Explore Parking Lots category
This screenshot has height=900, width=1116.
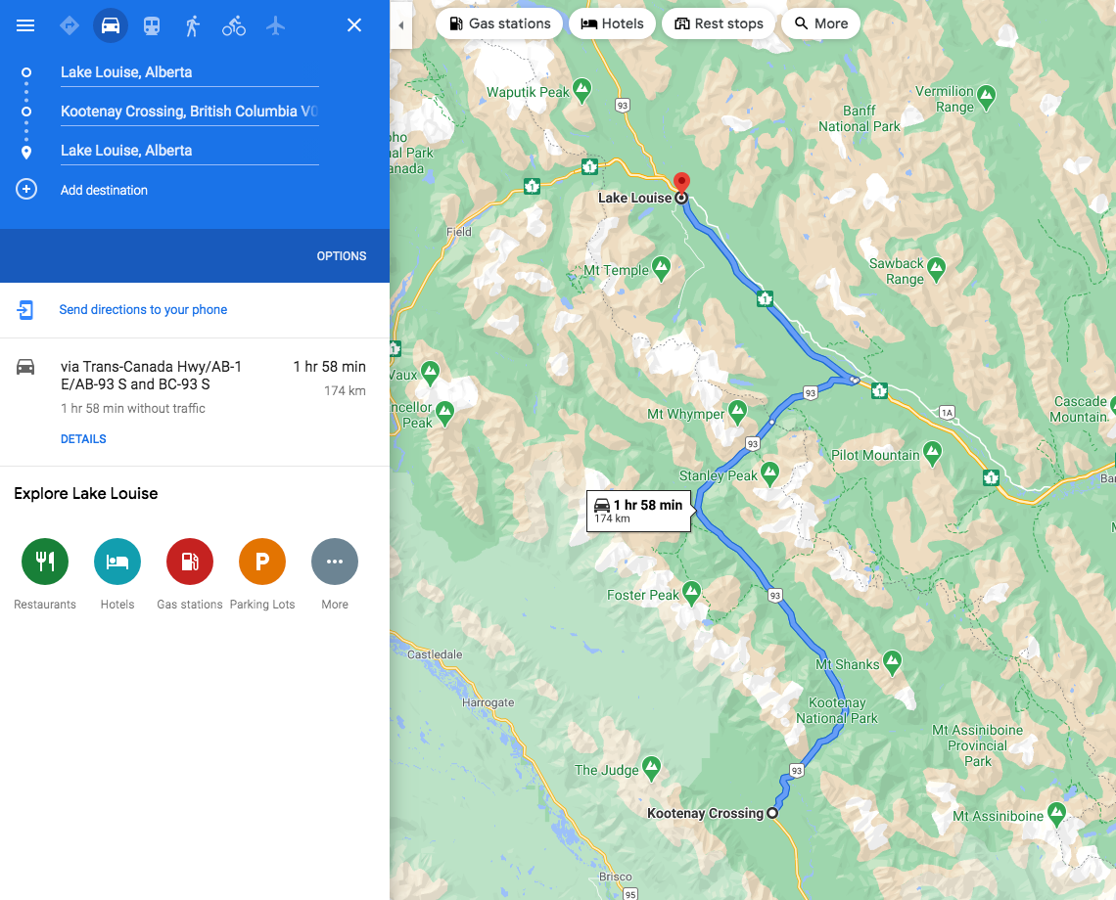tap(262, 562)
